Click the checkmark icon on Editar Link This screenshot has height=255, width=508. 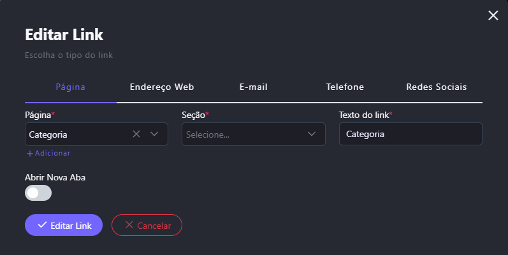42,225
